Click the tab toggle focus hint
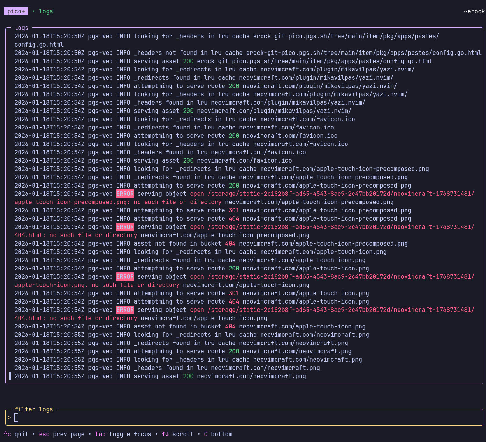This screenshot has width=486, height=442. tap(123, 434)
